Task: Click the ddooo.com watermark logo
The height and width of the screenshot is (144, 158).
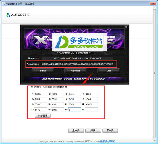Action: [x=79, y=42]
